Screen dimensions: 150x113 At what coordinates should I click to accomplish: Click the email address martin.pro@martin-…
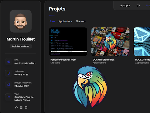point(25,63)
